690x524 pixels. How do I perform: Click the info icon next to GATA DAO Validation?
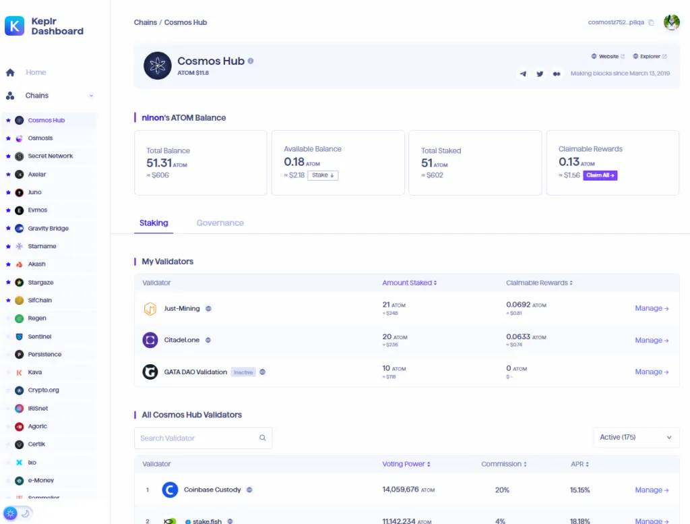[x=262, y=372]
